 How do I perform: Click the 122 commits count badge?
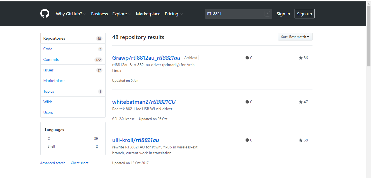point(98,60)
